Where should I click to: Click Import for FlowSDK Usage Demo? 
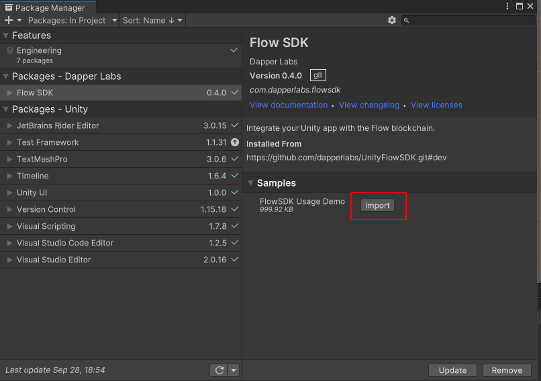377,205
